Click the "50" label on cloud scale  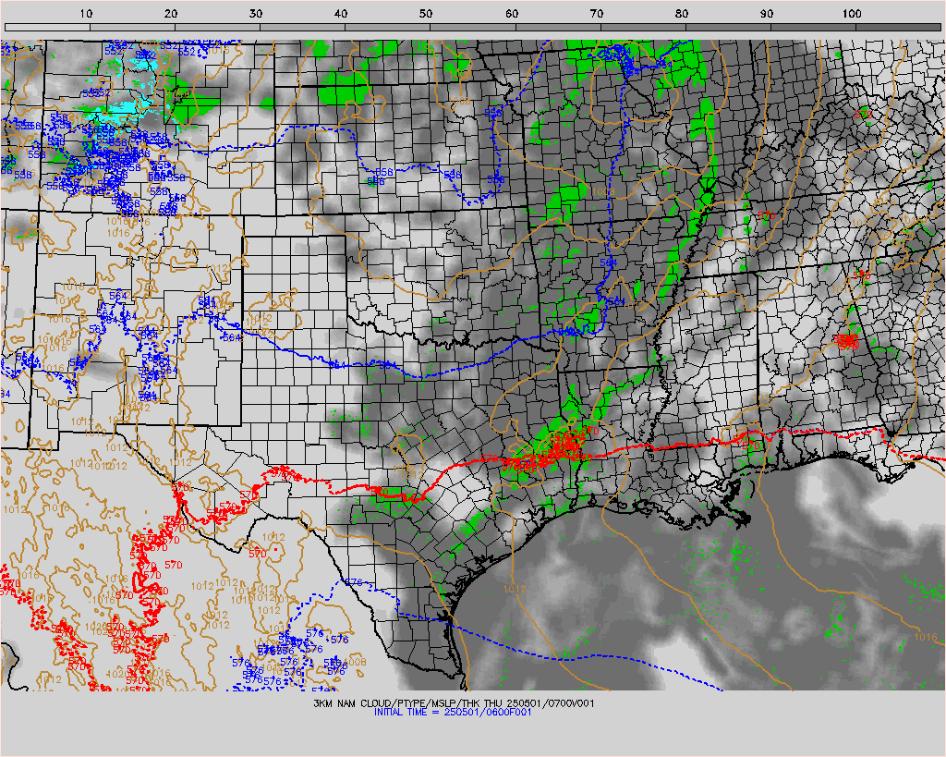tap(427, 14)
